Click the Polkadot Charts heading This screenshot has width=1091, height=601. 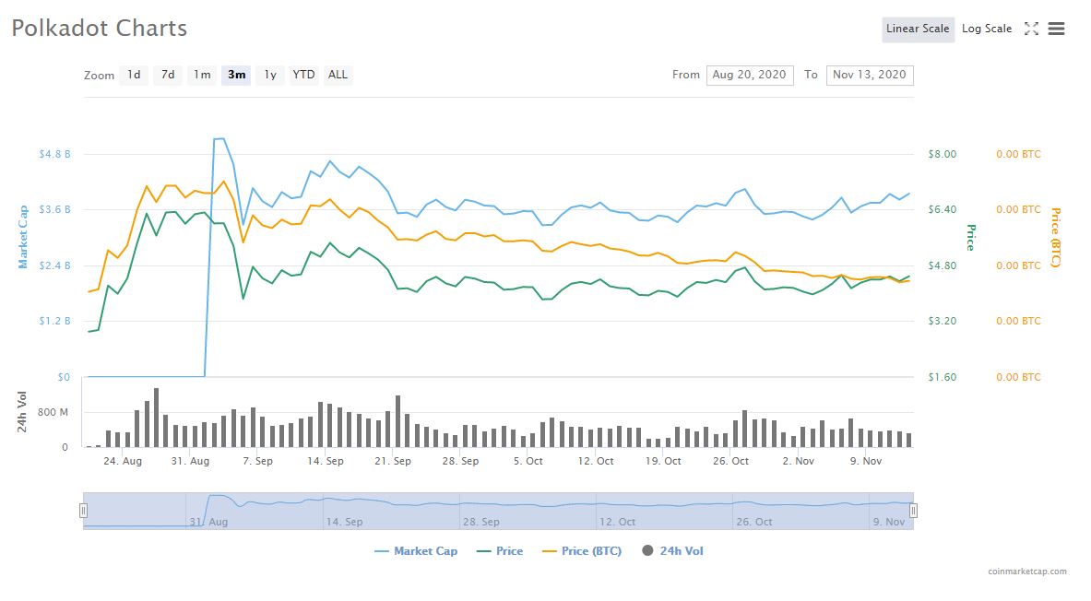(x=100, y=28)
